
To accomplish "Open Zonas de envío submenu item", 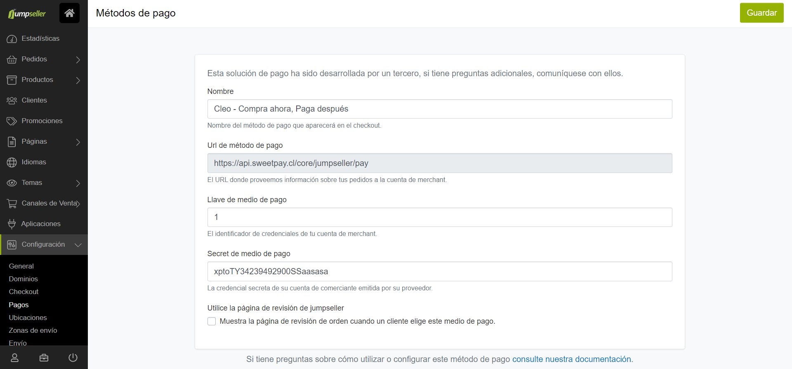I will click(x=33, y=330).
